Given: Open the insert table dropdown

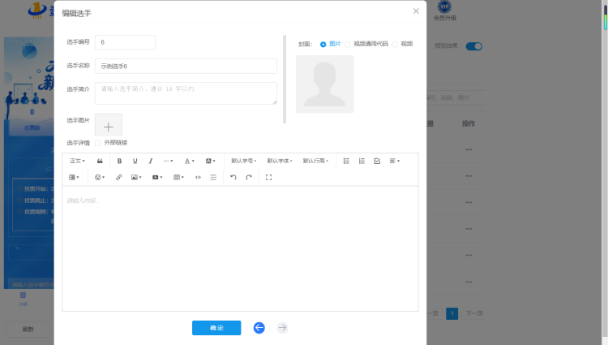Looking at the screenshot, I should (178, 177).
